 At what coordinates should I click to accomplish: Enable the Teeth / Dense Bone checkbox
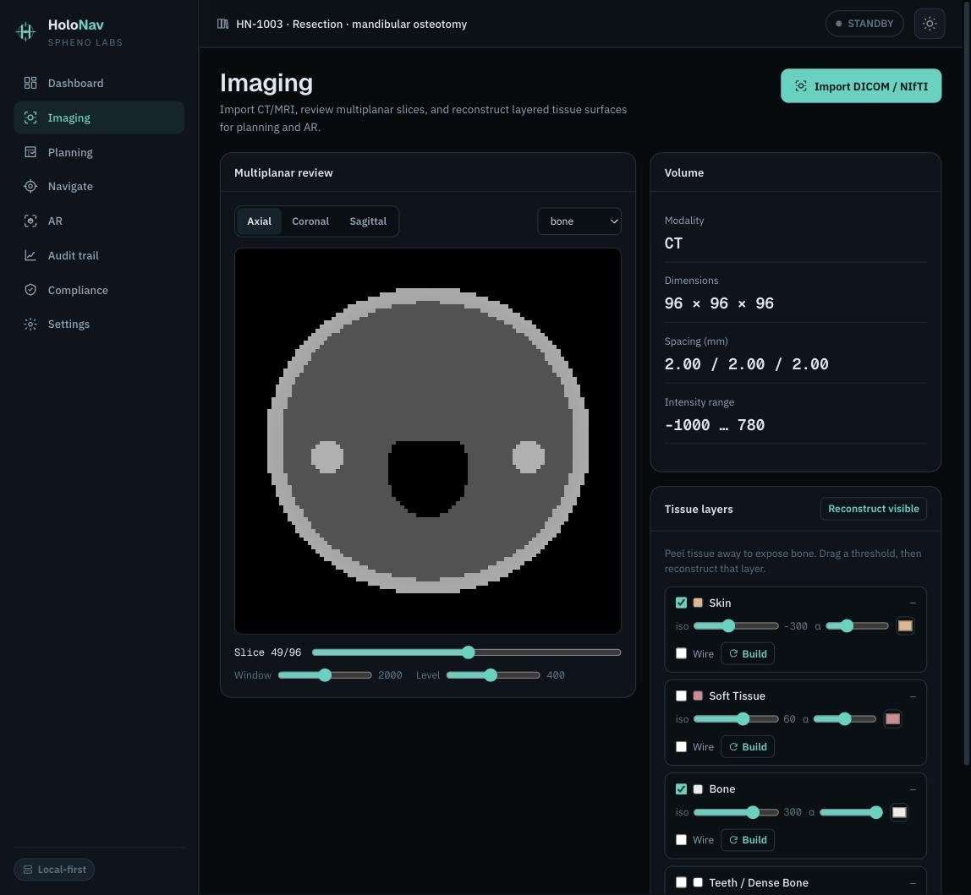click(x=681, y=882)
